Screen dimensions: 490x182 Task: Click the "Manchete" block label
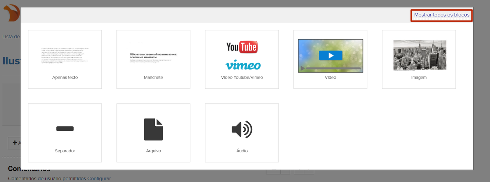pos(153,77)
